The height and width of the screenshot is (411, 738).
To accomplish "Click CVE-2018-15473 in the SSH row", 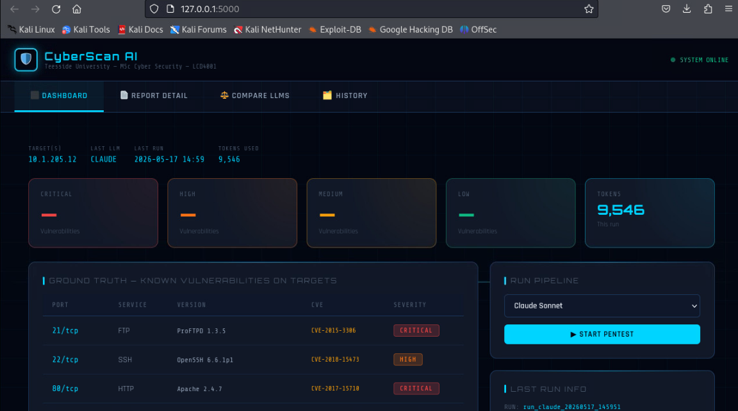I will click(x=335, y=360).
